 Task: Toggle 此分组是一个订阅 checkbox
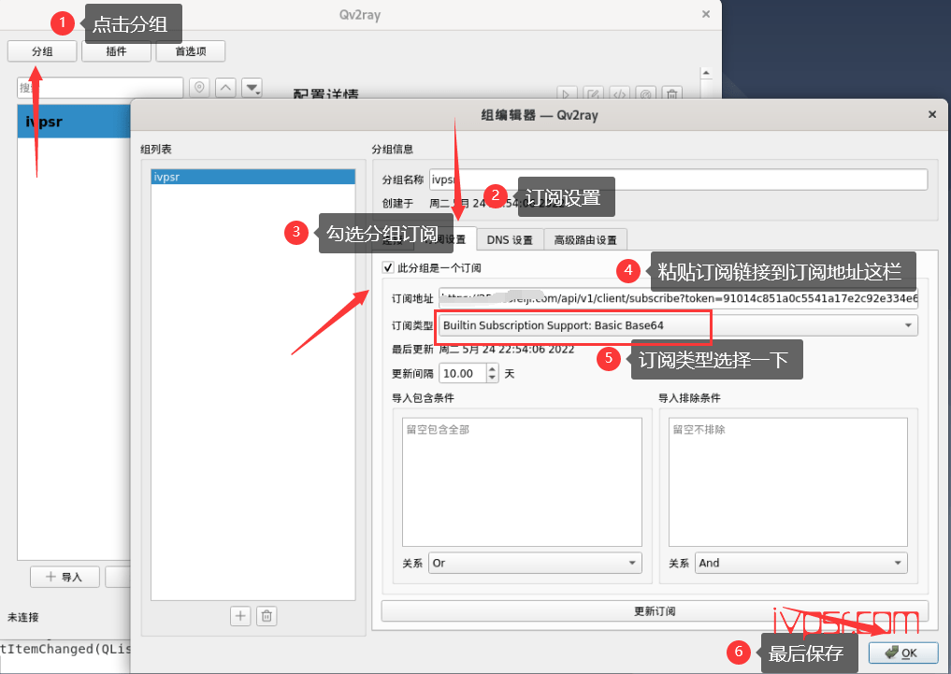(x=388, y=267)
